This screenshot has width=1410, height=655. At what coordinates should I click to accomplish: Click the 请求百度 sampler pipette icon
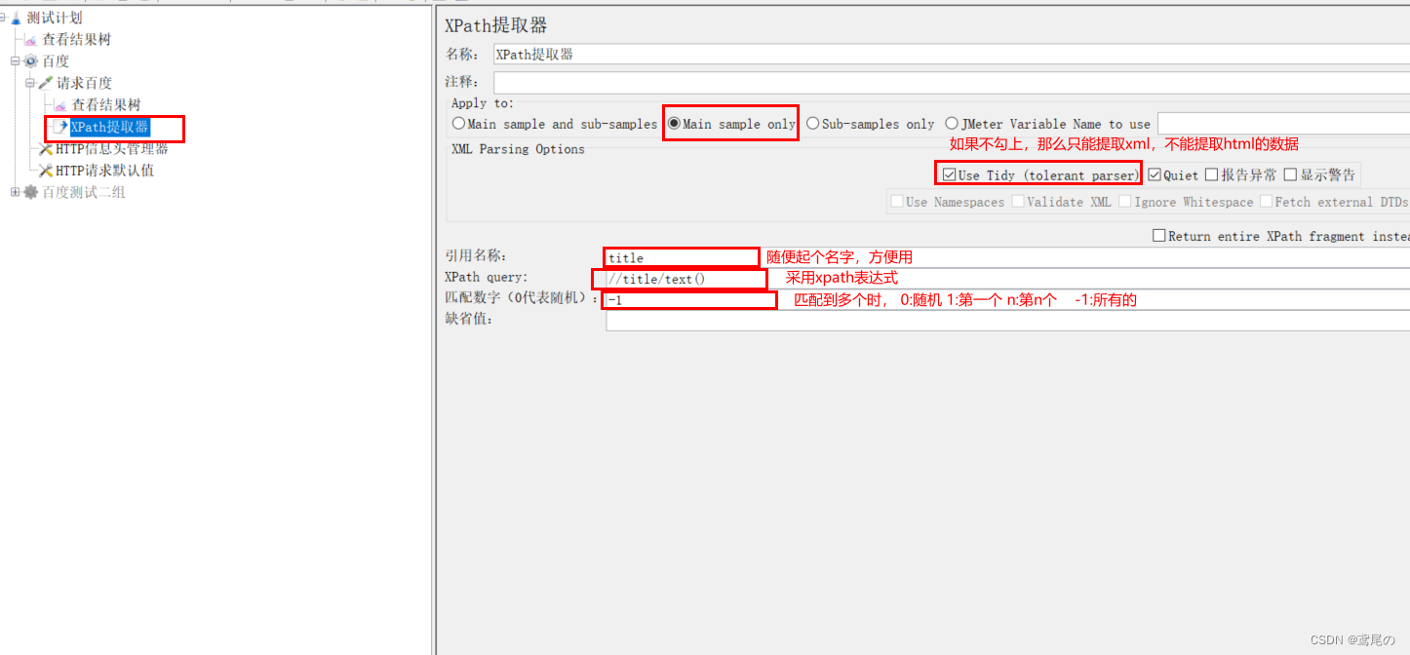[x=46, y=84]
